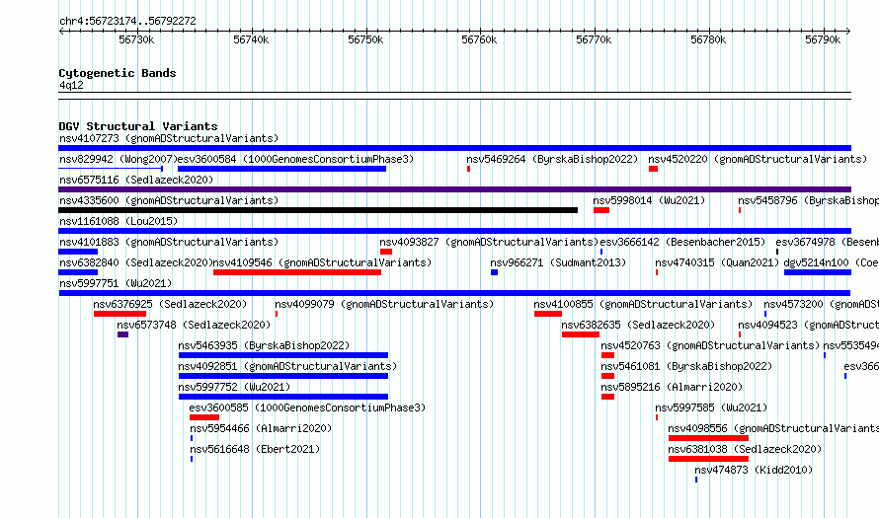Click dgv5214n100 variant label
Screen dimensions: 879x518
(831, 262)
